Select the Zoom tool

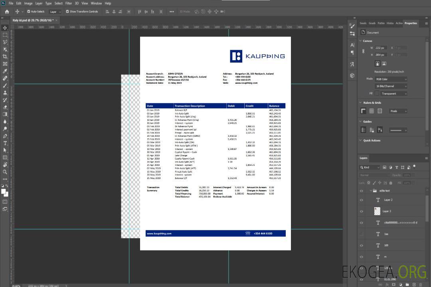tap(5, 172)
